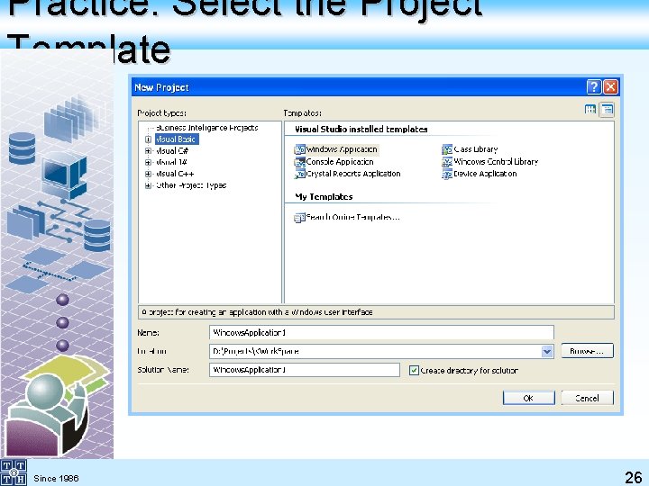Viewport: 649px width, 486px height.
Task: Click the Crystal Reports Application icon
Action: tap(299, 174)
